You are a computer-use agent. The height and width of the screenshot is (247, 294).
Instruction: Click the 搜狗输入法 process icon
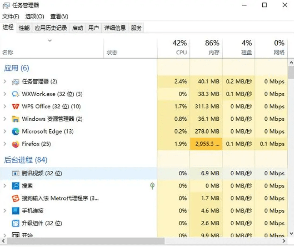pos(16,199)
